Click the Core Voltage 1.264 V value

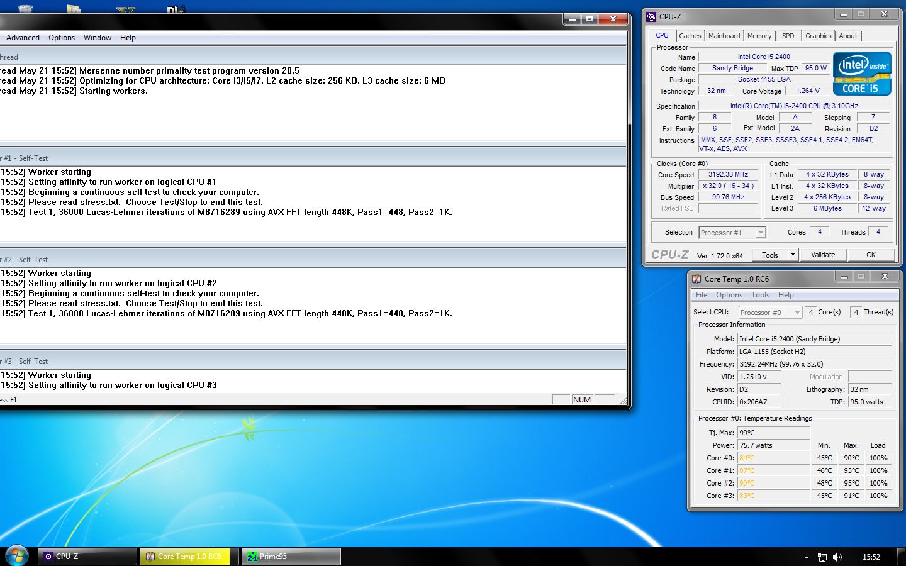point(808,91)
